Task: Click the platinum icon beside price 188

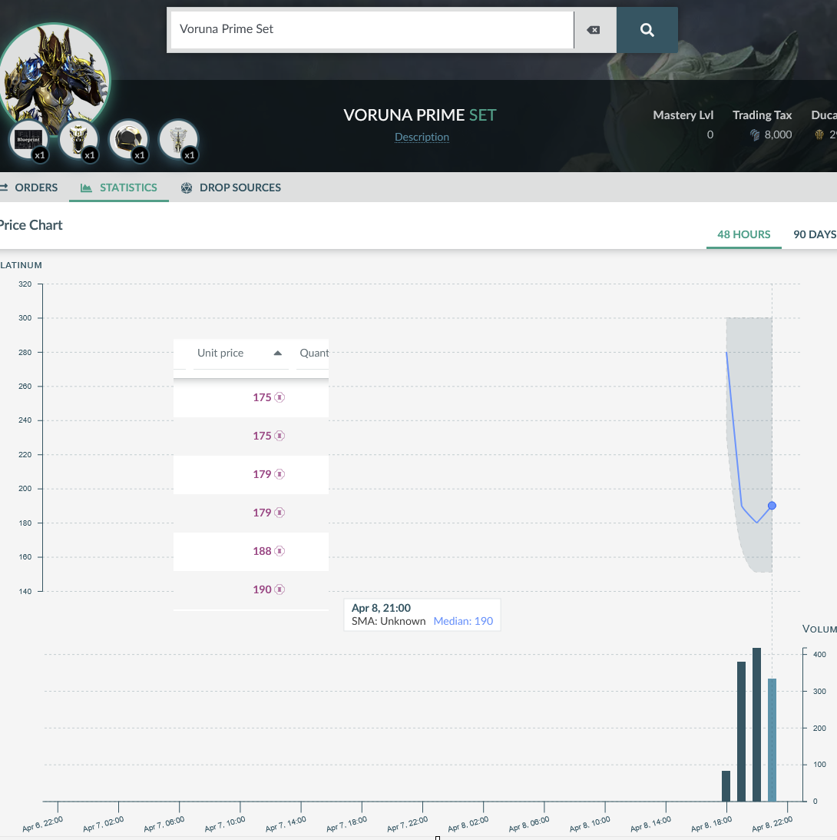Action: (x=280, y=551)
